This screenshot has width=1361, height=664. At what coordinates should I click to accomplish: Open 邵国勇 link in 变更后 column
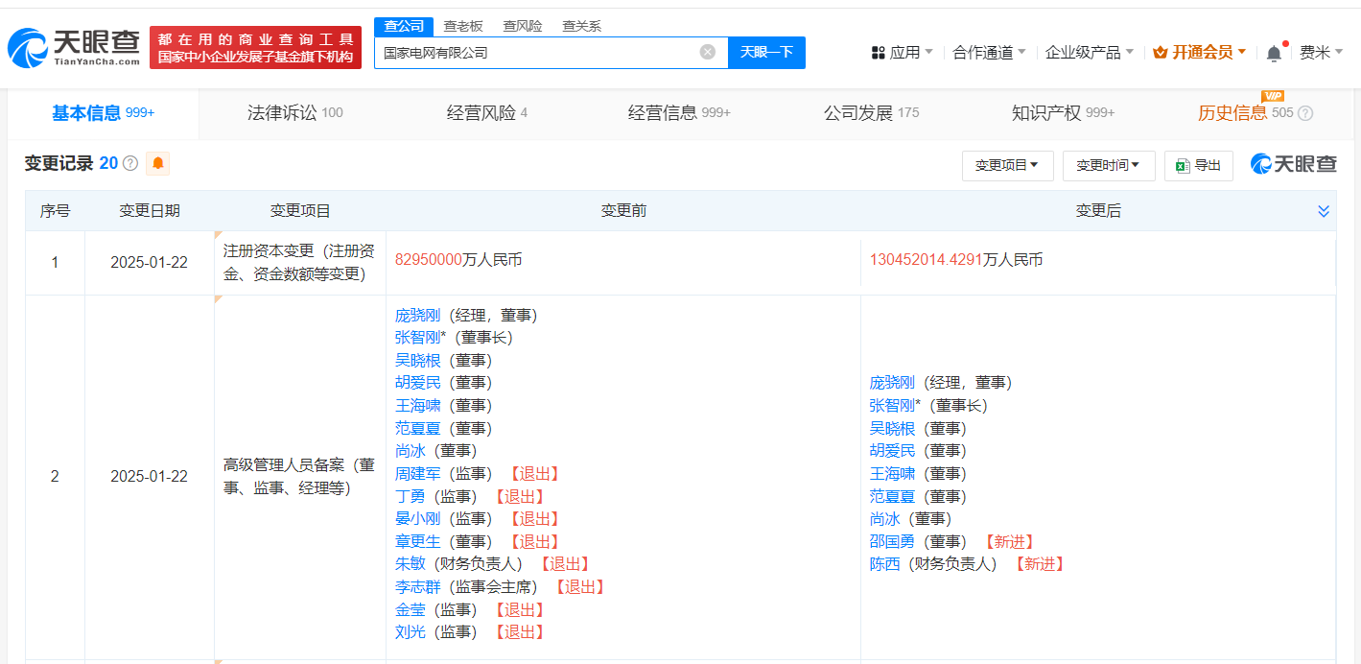[893, 541]
